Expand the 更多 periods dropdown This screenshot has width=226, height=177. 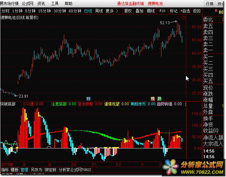(x=112, y=11)
